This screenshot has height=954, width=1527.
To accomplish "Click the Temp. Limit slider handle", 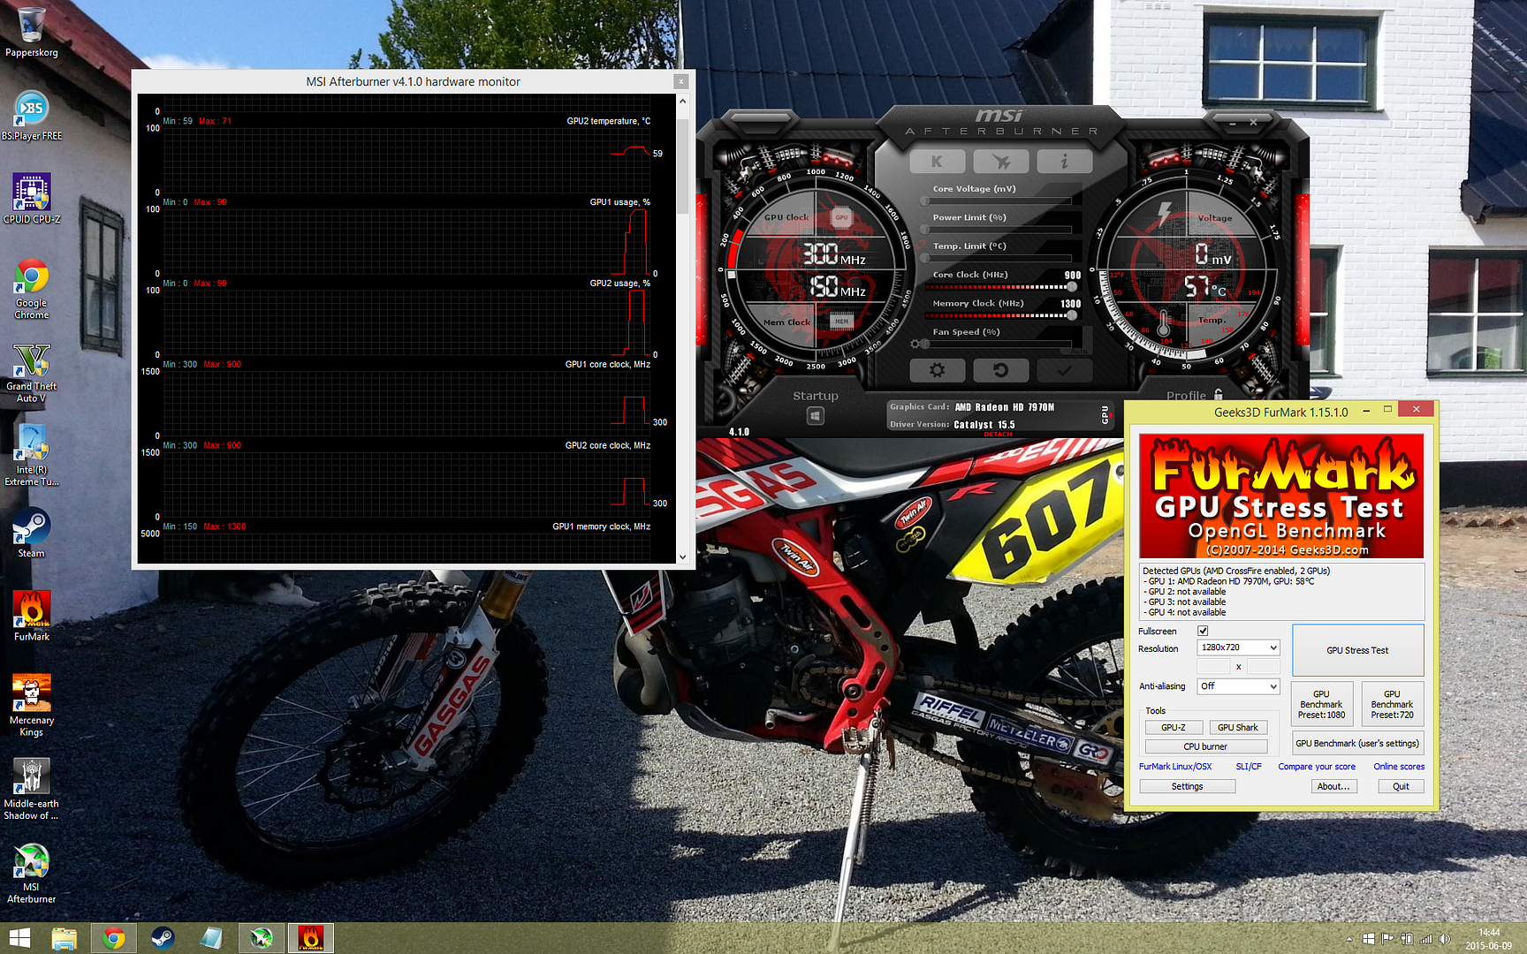I will 925,259.
